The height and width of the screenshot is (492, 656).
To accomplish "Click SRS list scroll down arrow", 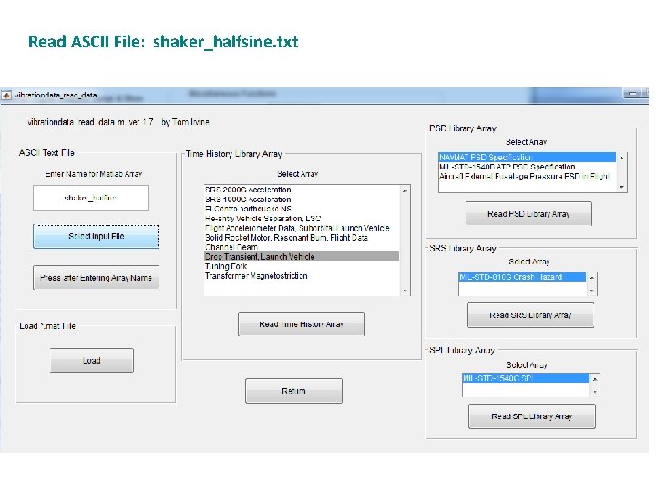I will pyautogui.click(x=591, y=291).
